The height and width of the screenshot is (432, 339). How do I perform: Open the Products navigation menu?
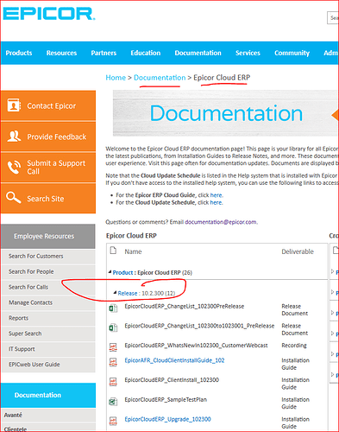19,53
